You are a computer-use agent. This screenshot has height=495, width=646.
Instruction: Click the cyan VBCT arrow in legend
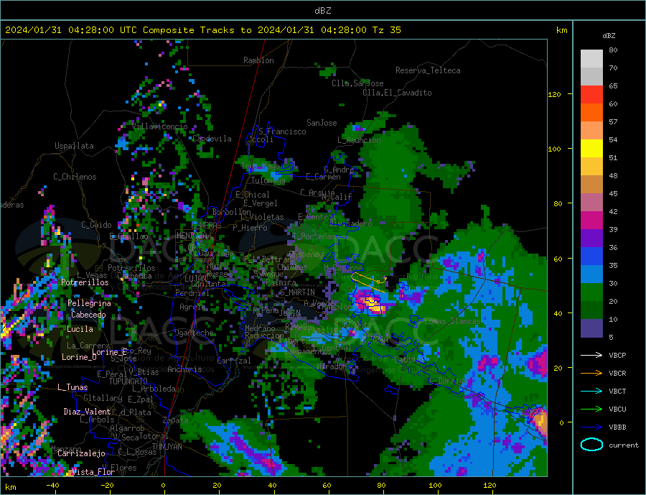591,391
